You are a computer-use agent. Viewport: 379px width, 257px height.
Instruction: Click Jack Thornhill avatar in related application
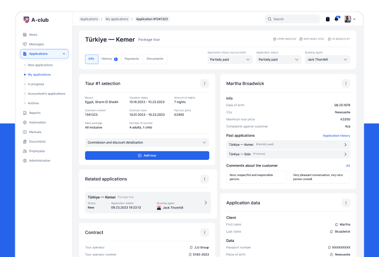(x=159, y=207)
